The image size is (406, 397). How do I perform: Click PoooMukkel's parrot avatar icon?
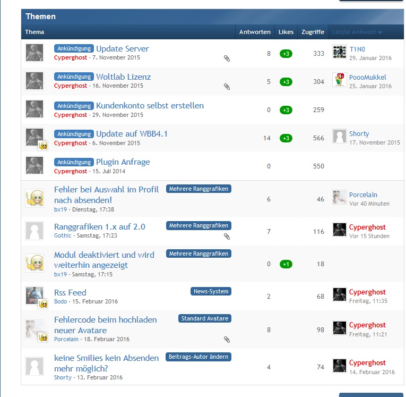coord(339,80)
